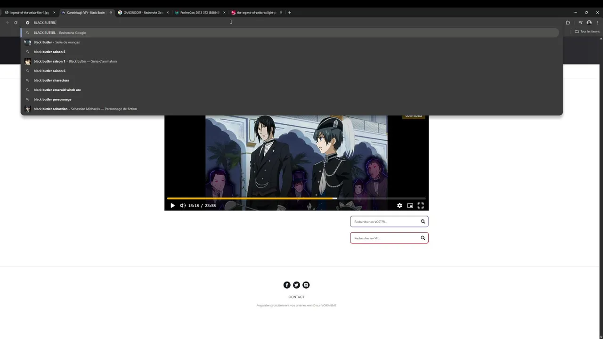The width and height of the screenshot is (603, 339).
Task: Open the Extensions puzzle icon
Action: click(x=568, y=23)
